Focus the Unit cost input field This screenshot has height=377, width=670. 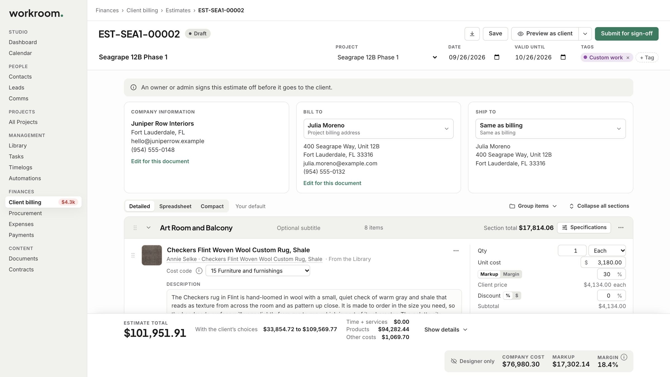coord(603,263)
